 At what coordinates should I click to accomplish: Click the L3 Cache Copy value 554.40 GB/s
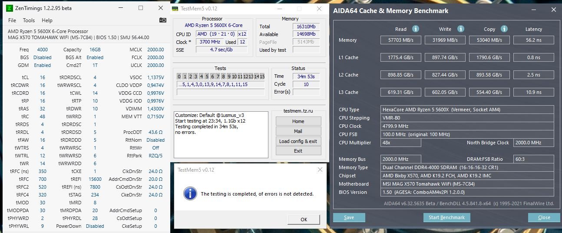coord(489,92)
